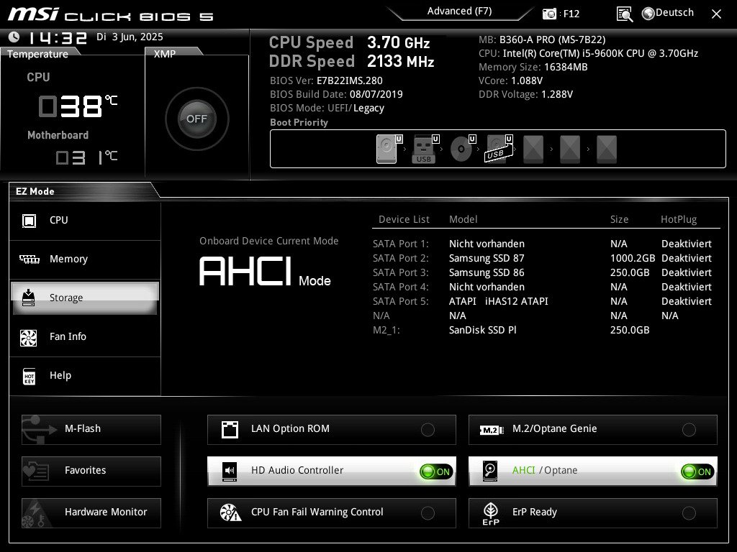Click the HotPlug column header

click(679, 220)
